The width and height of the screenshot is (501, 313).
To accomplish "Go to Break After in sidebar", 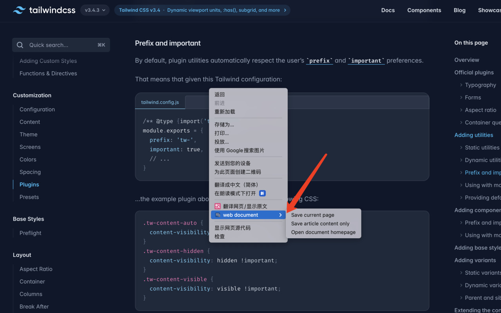I will [34, 306].
